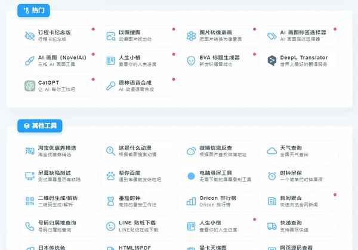This screenshot has height=250, width=358.
Task: Click the 日本传统色 title text
Action: coord(51,248)
